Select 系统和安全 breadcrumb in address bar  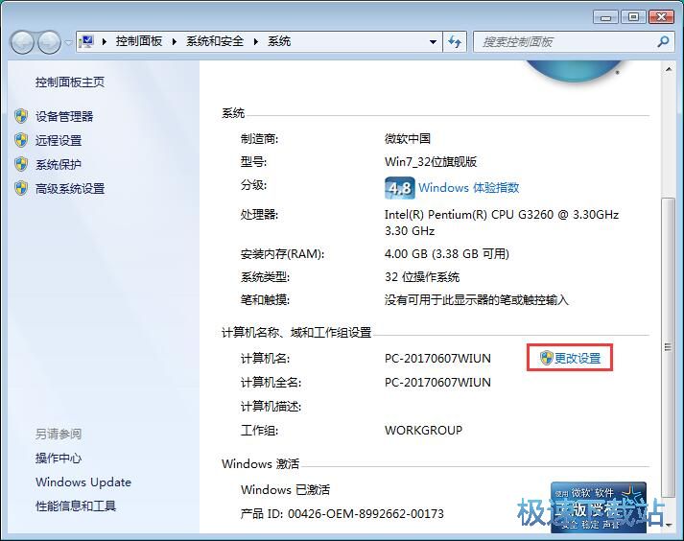(215, 41)
